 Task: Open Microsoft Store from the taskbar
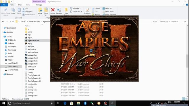(71, 103)
